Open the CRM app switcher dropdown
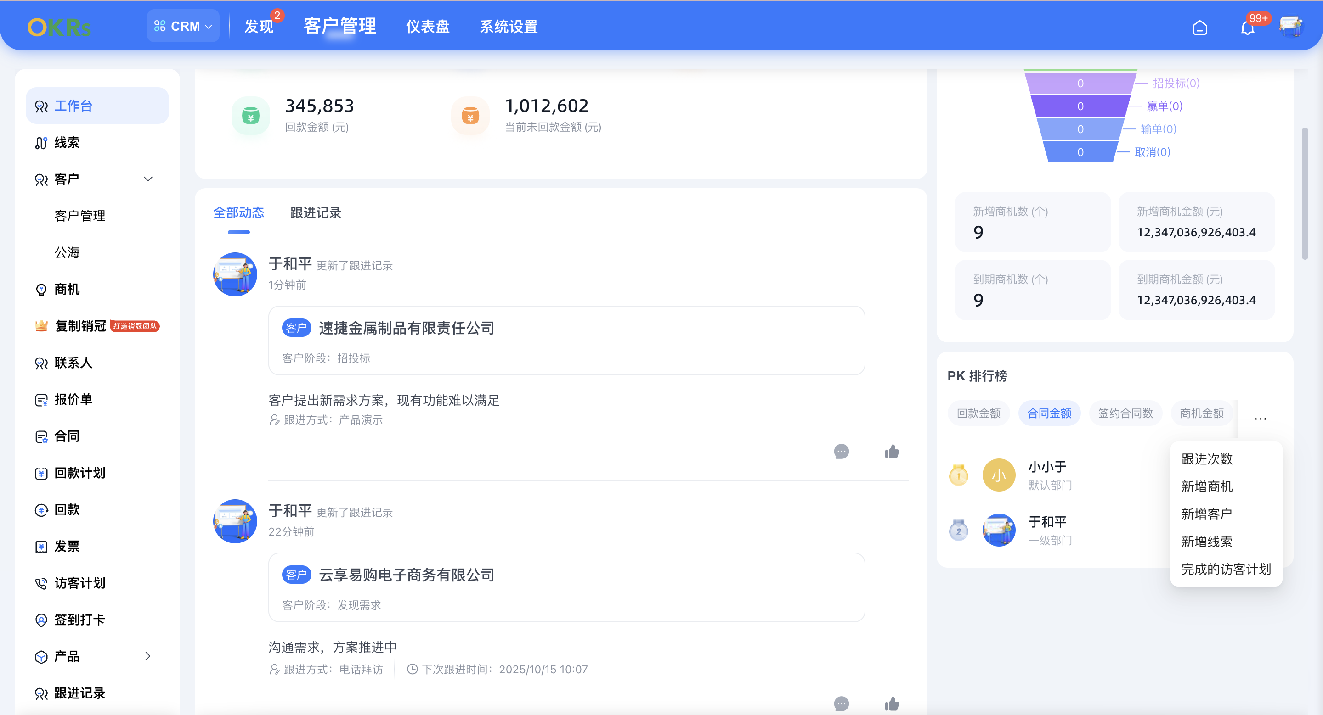Image resolution: width=1323 pixels, height=715 pixels. pyautogui.click(x=183, y=26)
